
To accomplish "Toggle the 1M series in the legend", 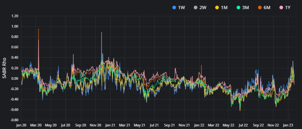I will coord(222,8).
